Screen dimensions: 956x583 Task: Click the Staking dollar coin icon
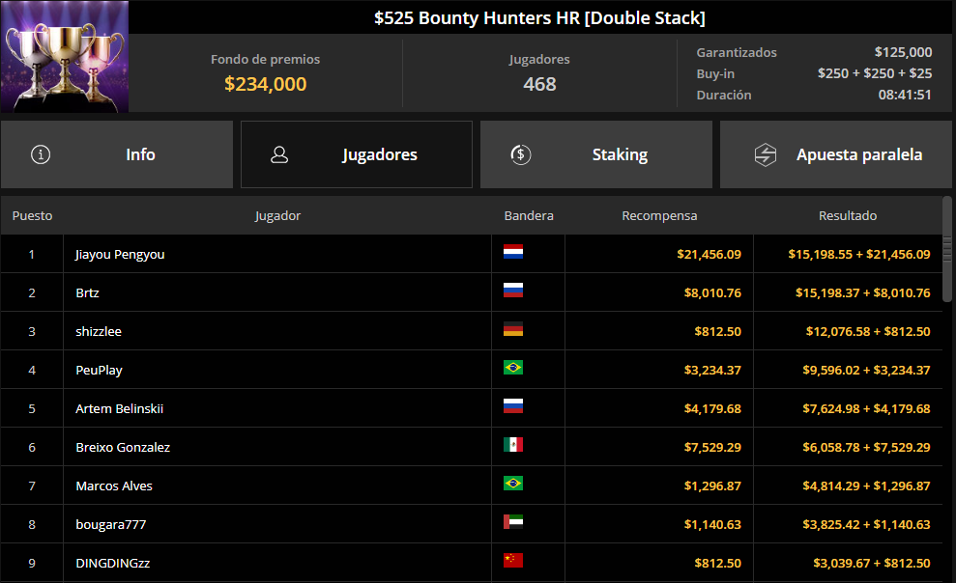[521, 154]
